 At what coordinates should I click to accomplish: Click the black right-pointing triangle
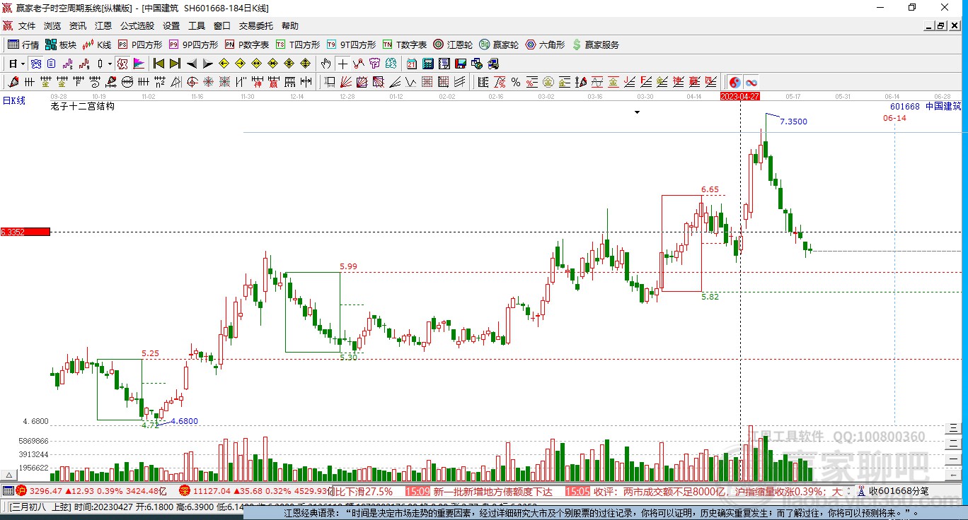coord(207,64)
